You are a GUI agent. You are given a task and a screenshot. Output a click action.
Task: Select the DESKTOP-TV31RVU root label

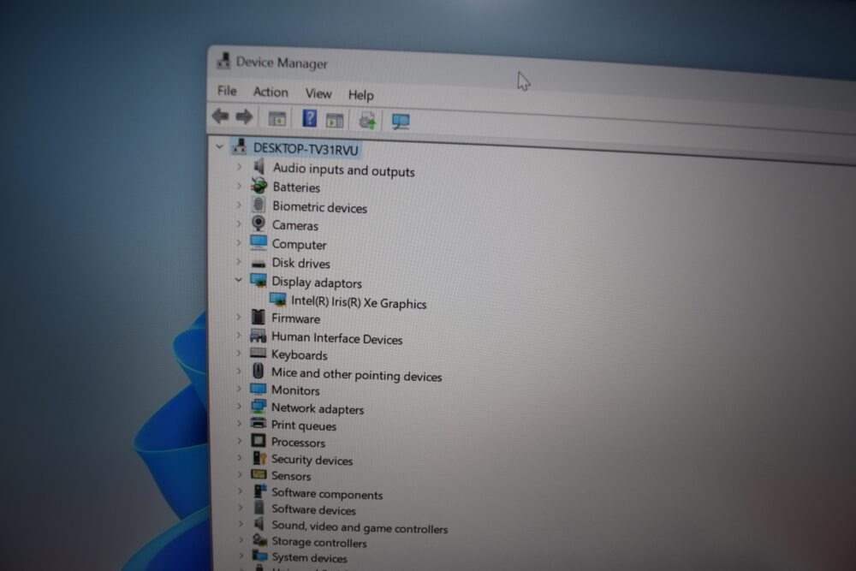coord(306,149)
